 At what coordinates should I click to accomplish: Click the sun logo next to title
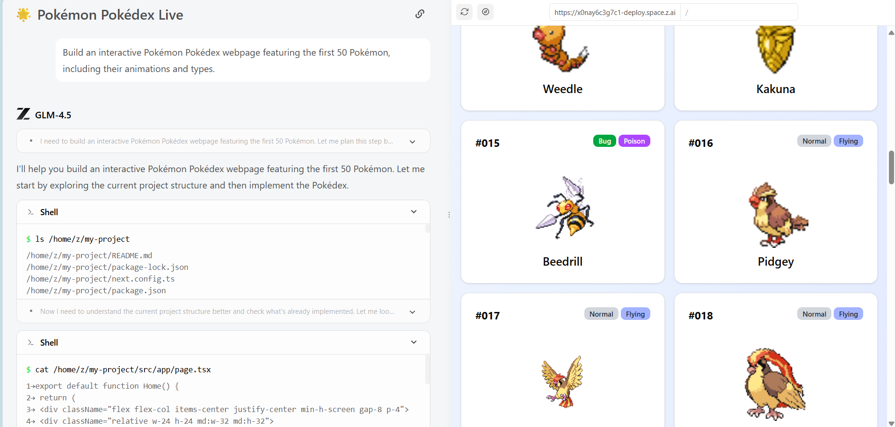(23, 14)
